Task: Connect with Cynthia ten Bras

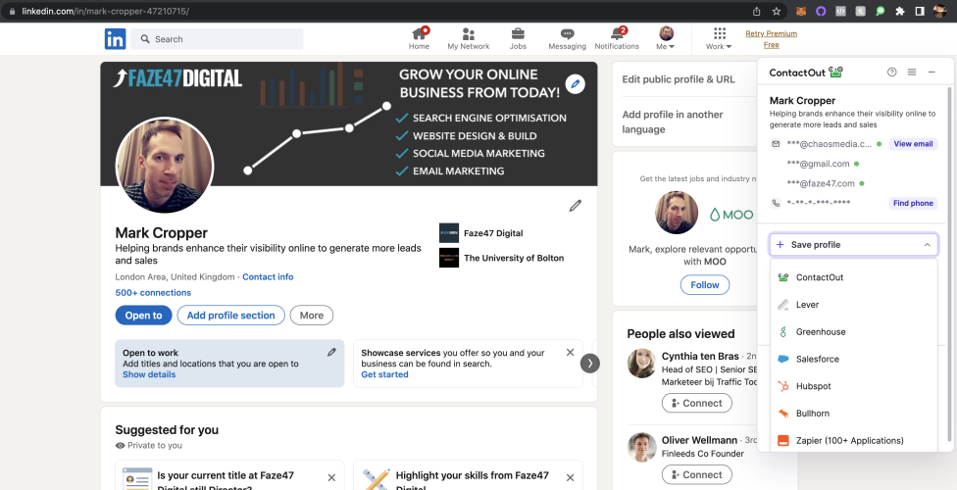Action: click(696, 404)
